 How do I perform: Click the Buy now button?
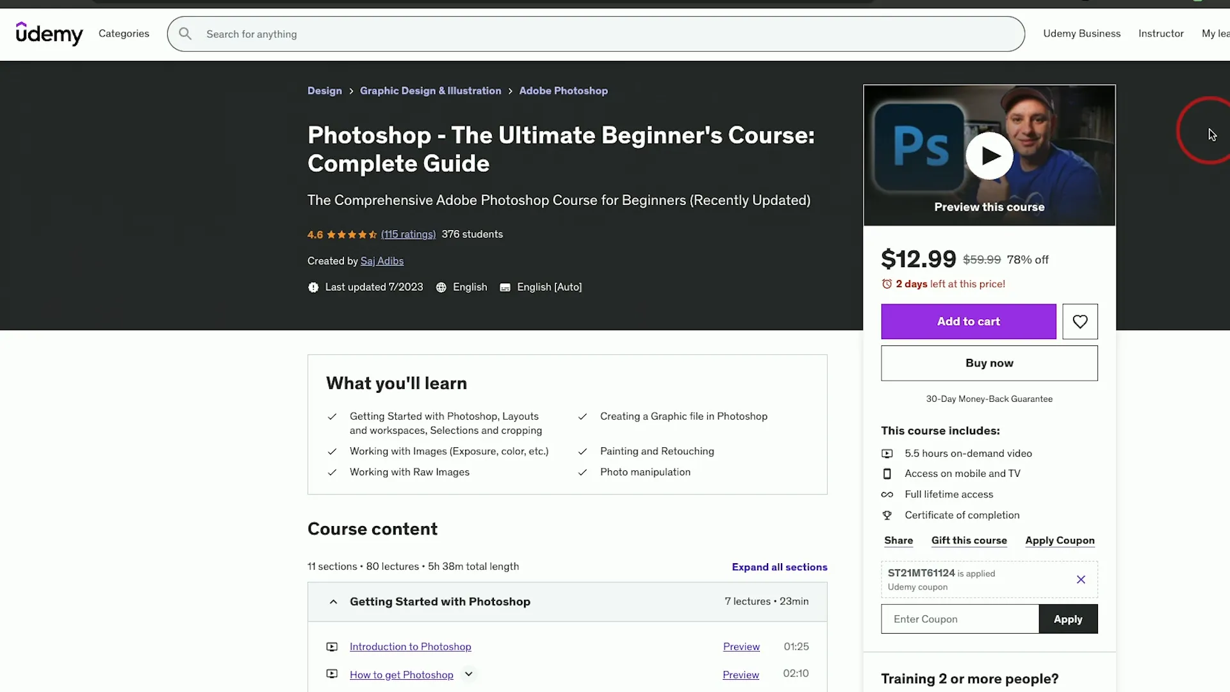coord(989,363)
